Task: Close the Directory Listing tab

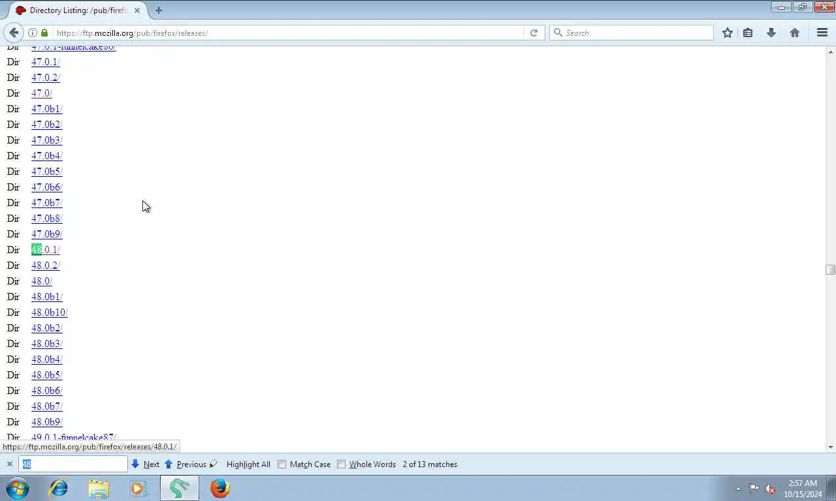Action: click(x=137, y=10)
